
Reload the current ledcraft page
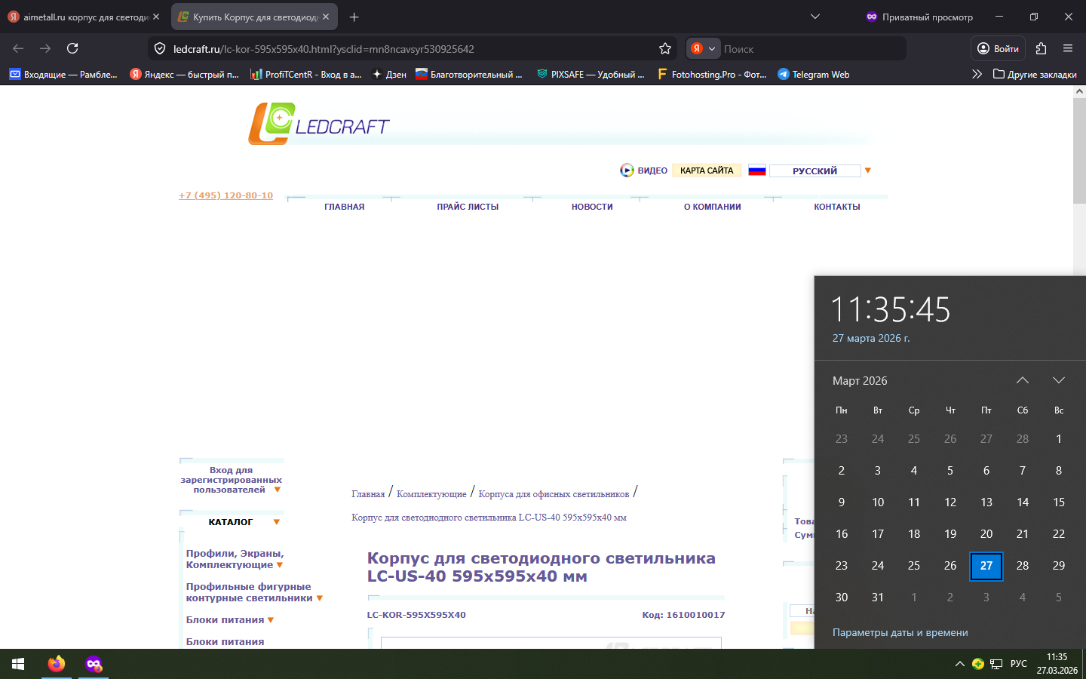pyautogui.click(x=72, y=48)
